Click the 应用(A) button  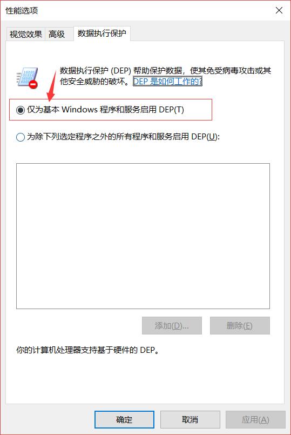255,419
